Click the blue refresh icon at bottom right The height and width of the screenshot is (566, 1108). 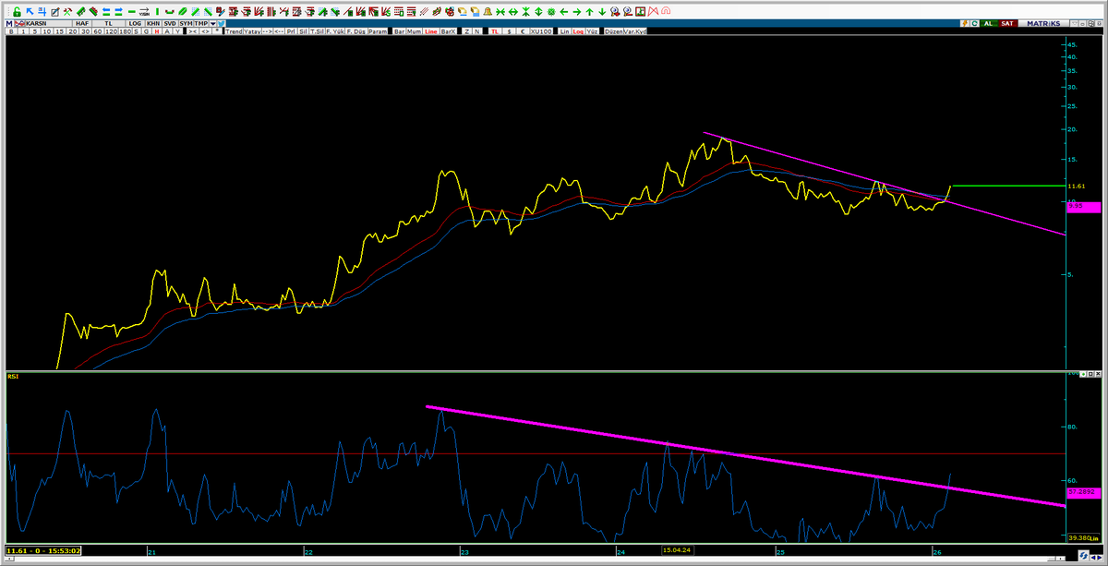(x=1083, y=555)
